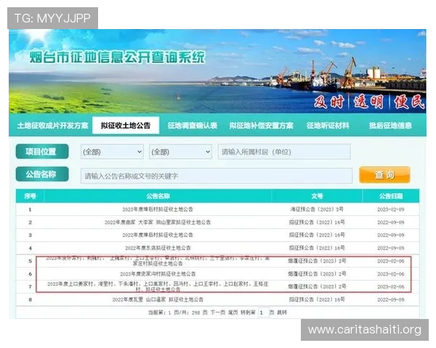Screen dimensions: 436x348
Task: Open row 4 announcement 2022年度东店拟征收土地公告
Action: pyautogui.click(x=158, y=248)
